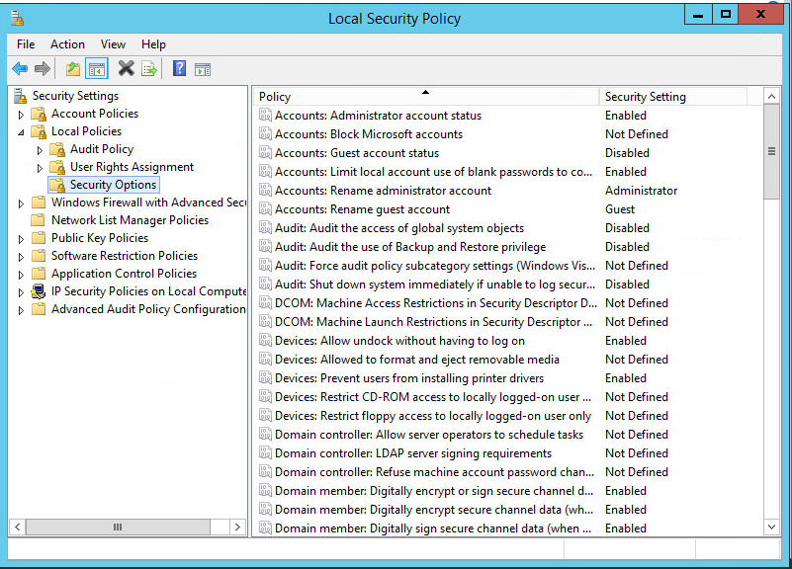Toggle Show/Hide Action Pane icon

(203, 68)
